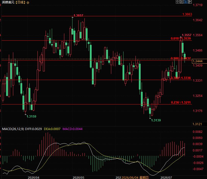The width and height of the screenshot is (207, 179).
Task: Click the -0.0026 MACD axis label
Action: pyautogui.click(x=198, y=163)
